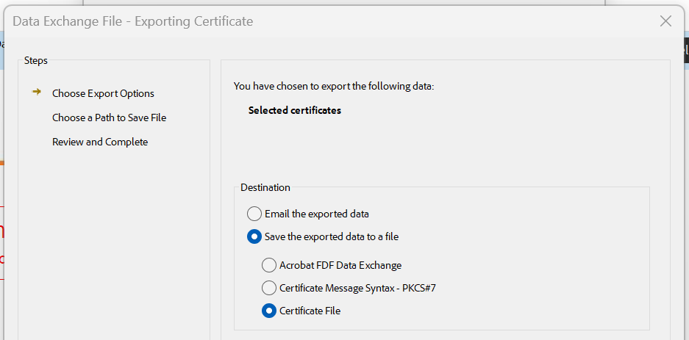The height and width of the screenshot is (340, 689).
Task: Select Acrobat FDF Data Exchange format
Action: pyautogui.click(x=269, y=265)
